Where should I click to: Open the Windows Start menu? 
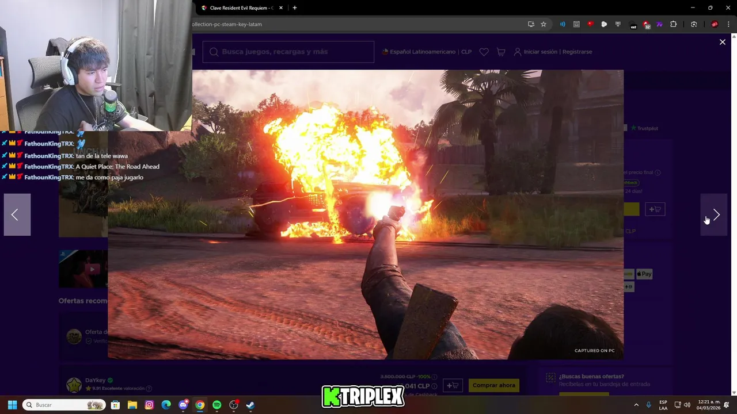pyautogui.click(x=12, y=405)
